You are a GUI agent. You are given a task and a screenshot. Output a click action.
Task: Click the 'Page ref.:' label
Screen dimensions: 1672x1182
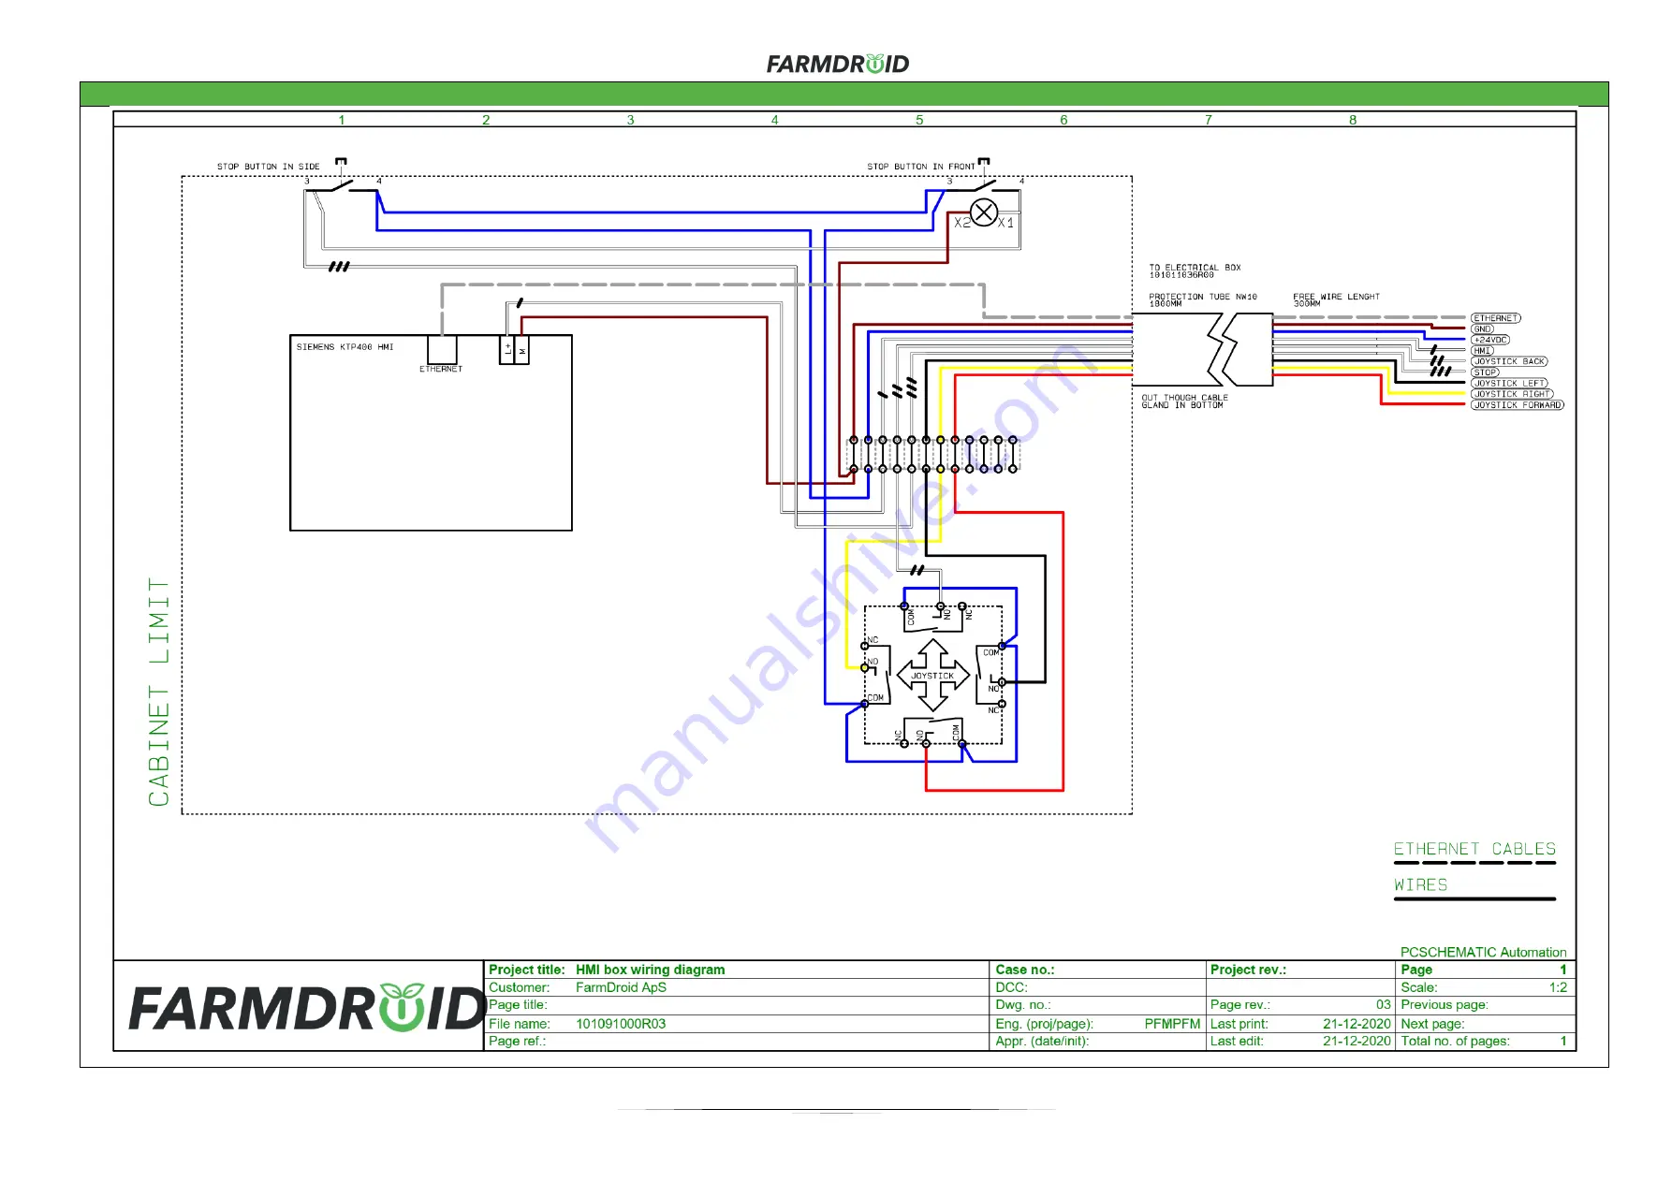pyautogui.click(x=517, y=1041)
